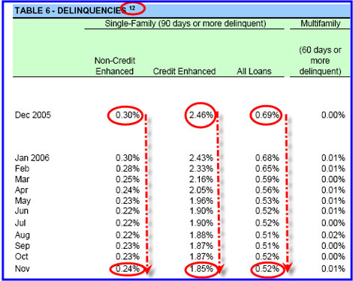Click the Single-Family 90 days header
353x281 pixels.
(x=186, y=23)
